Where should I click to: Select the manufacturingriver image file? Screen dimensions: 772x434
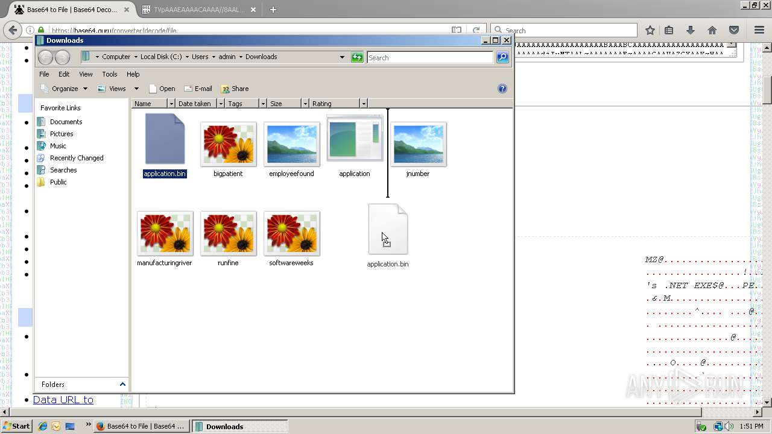165,233
